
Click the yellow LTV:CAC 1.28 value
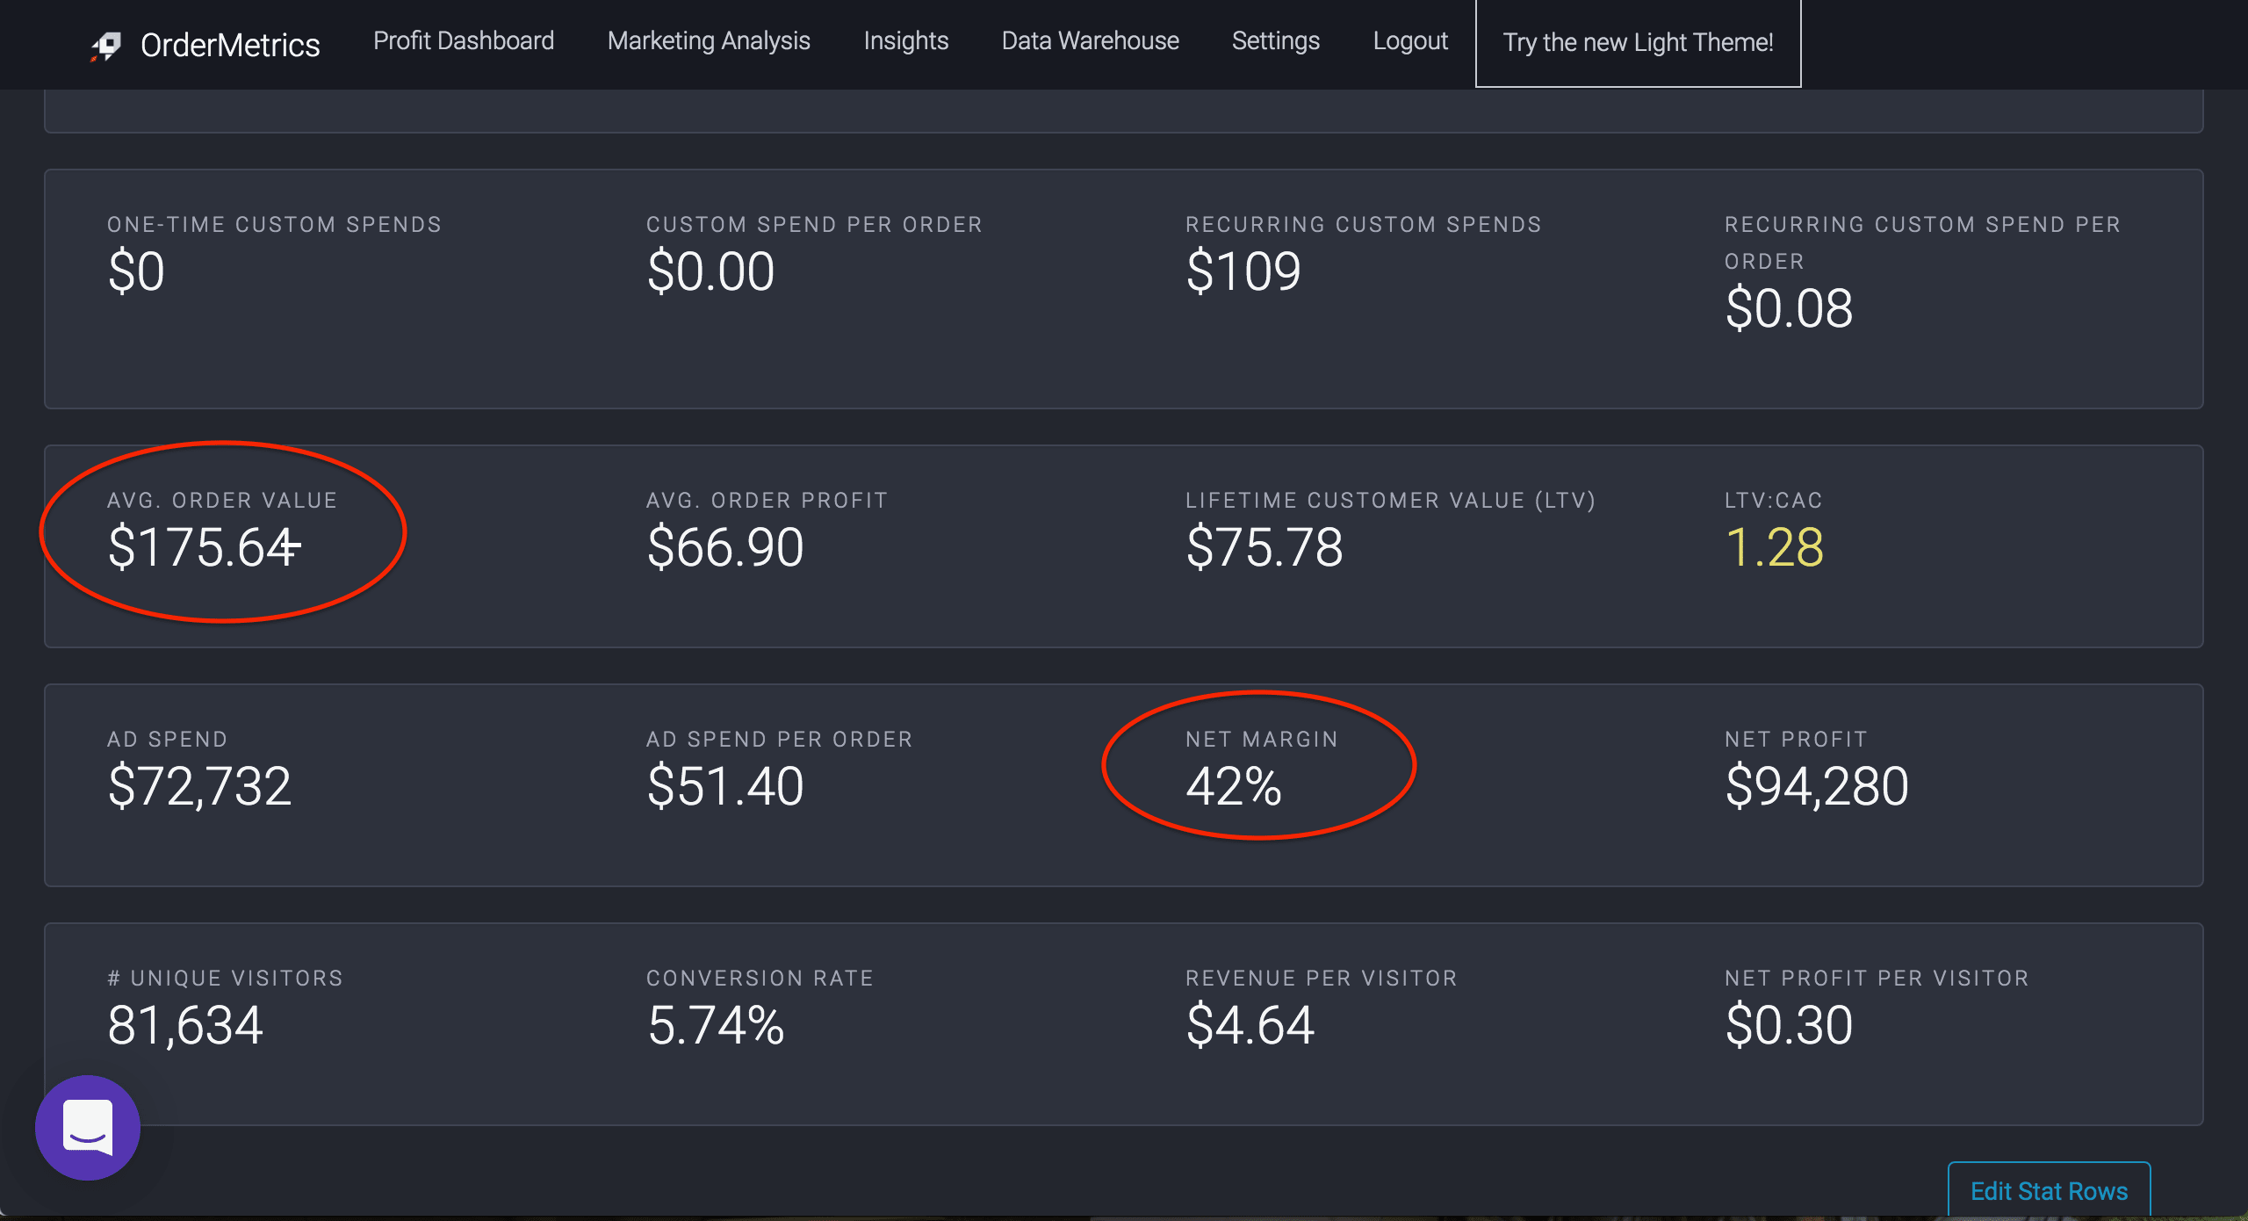(1774, 546)
